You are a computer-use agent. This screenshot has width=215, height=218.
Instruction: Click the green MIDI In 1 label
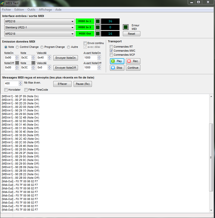(x=85, y=21)
